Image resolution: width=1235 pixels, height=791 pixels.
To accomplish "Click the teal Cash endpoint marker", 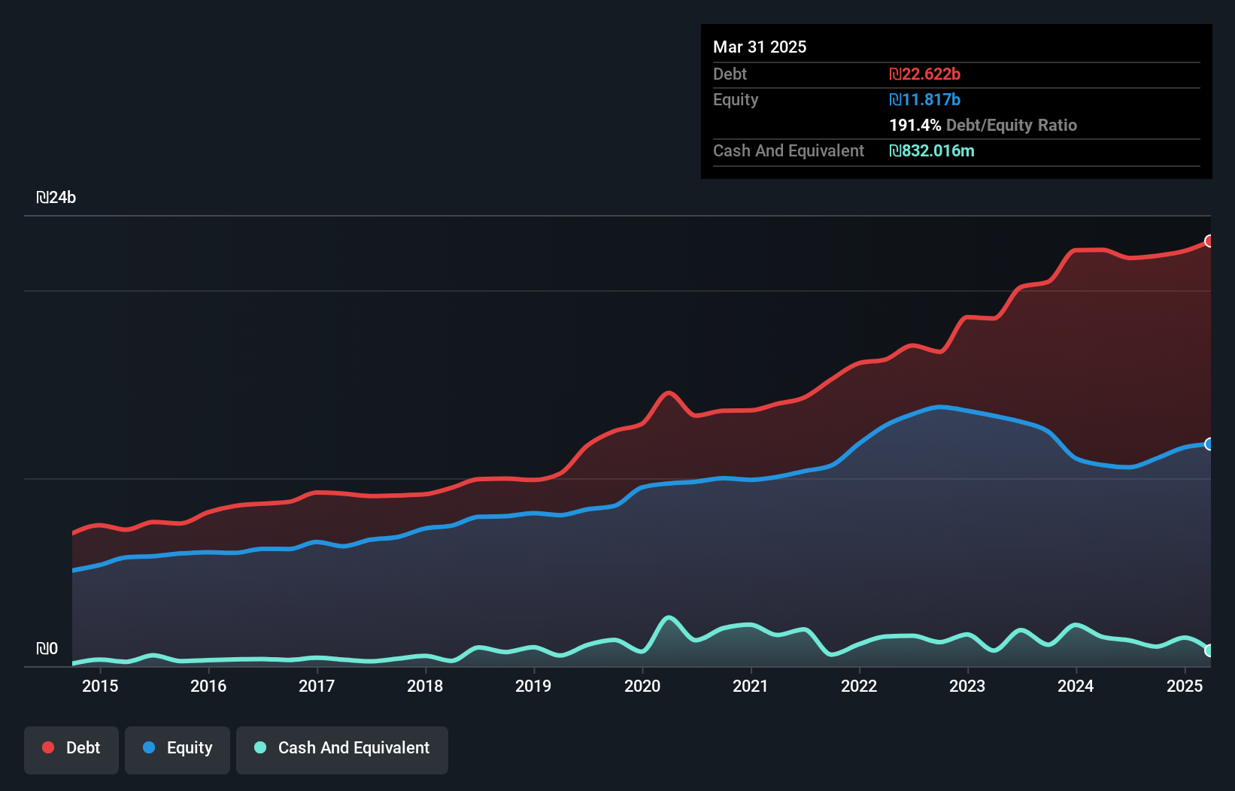I will pyautogui.click(x=1209, y=650).
